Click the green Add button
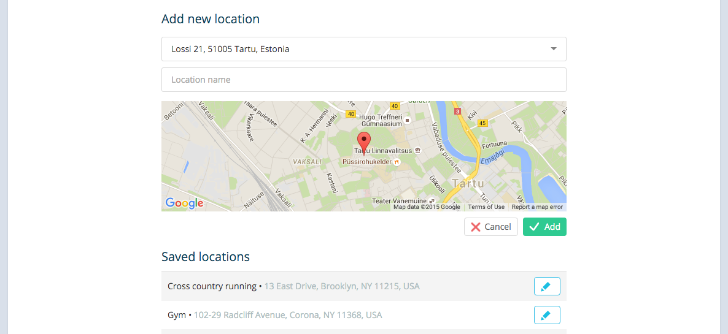728x334 pixels. point(544,227)
